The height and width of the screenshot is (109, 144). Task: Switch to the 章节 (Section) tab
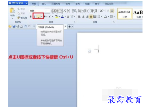[97, 4]
